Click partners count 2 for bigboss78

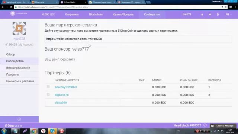209,95
